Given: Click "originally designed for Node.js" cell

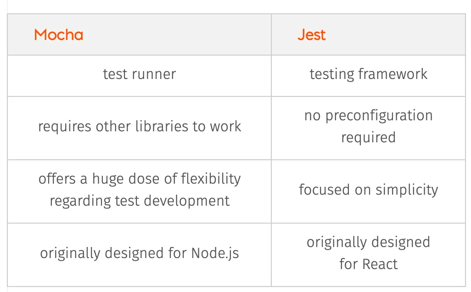Looking at the screenshot, I should (x=139, y=255).
